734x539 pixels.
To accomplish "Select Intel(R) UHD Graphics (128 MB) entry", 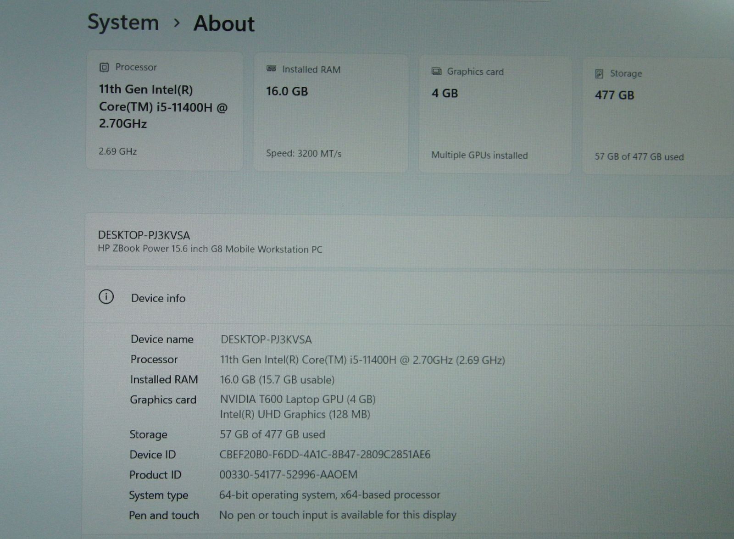I will point(295,414).
